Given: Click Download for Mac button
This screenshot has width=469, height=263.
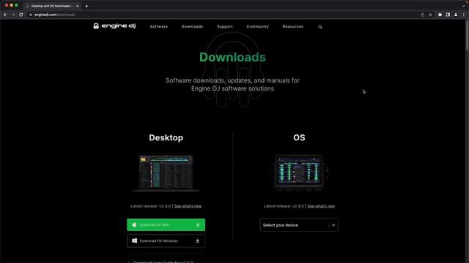Looking at the screenshot, I should point(166,225).
